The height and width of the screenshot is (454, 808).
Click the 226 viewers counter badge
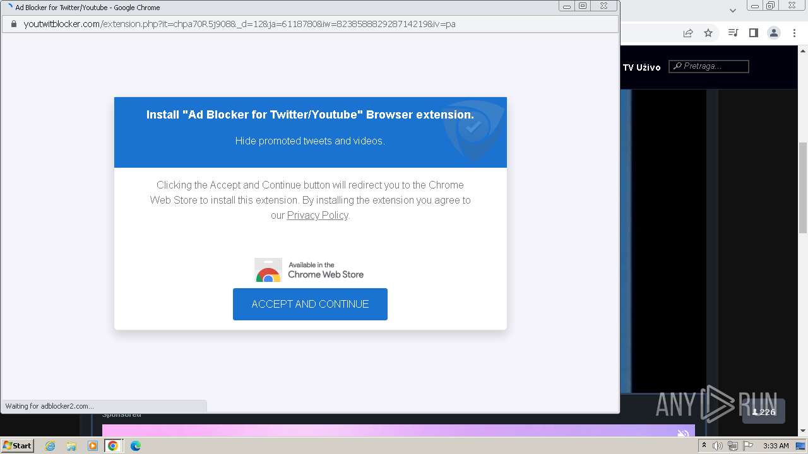764,412
